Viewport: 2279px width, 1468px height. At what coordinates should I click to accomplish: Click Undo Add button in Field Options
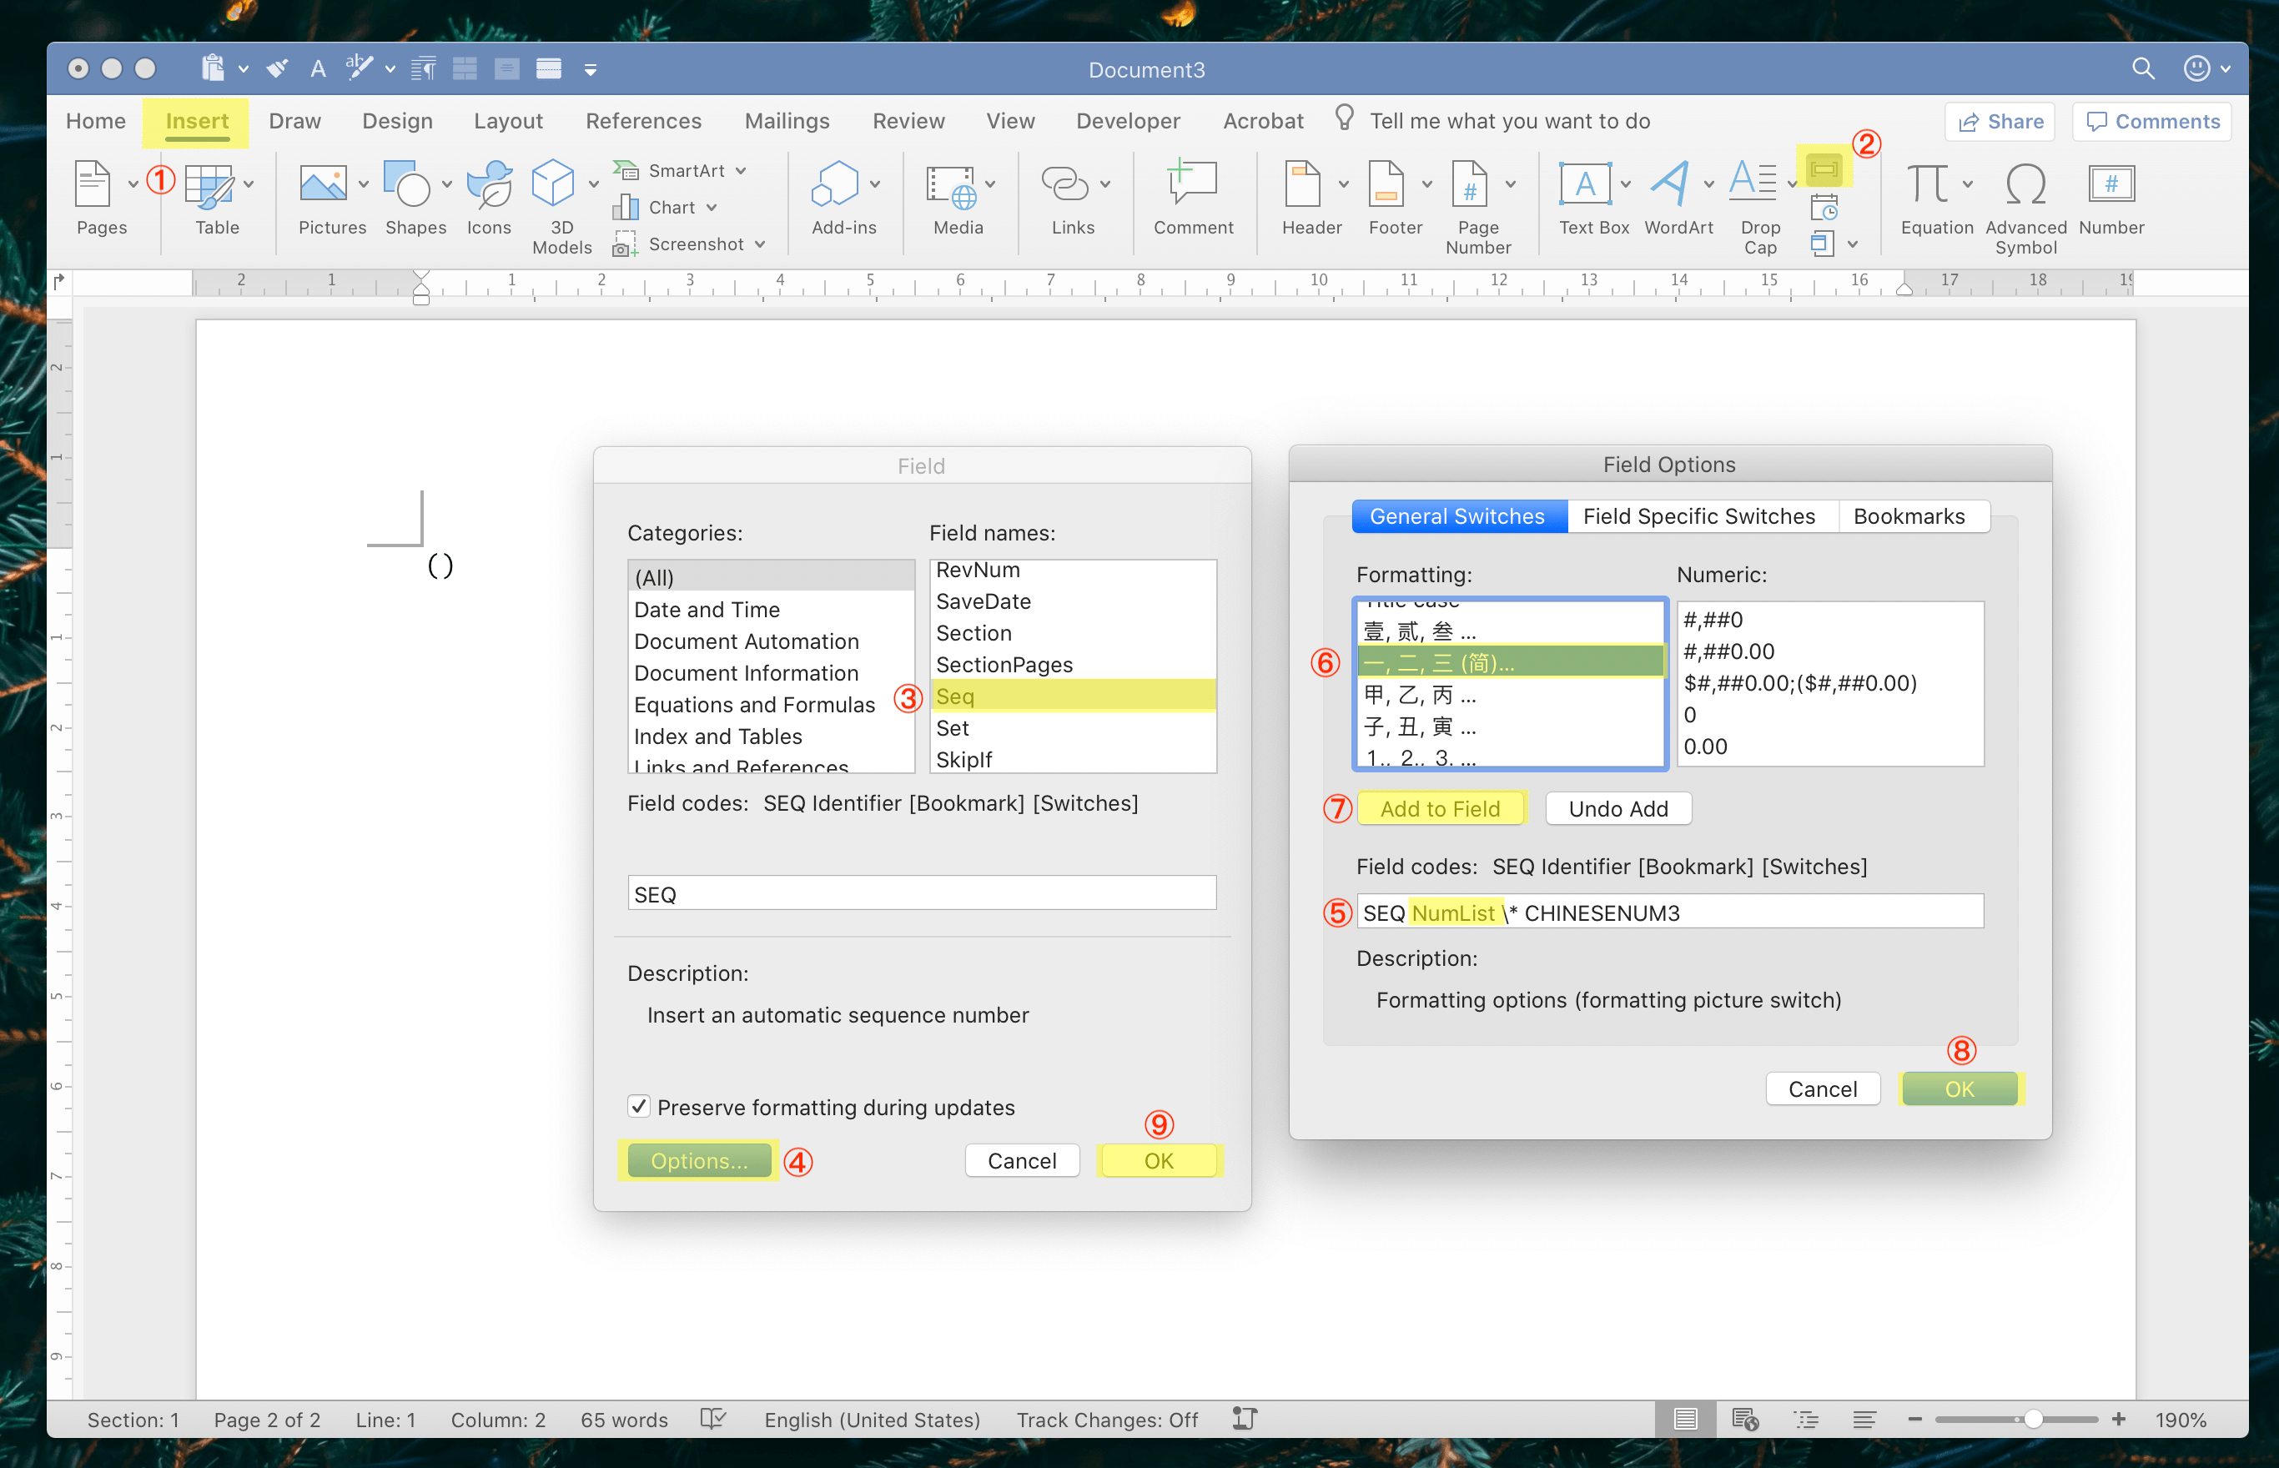coord(1619,809)
